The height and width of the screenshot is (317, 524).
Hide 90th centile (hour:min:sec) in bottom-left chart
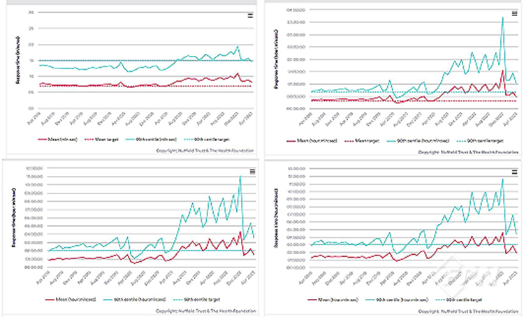[x=136, y=300]
